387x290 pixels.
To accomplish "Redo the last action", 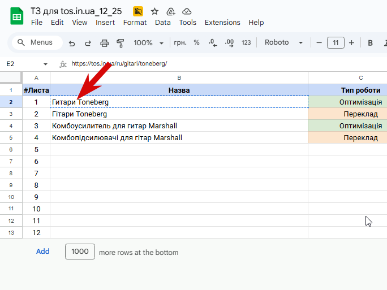I will coord(88,43).
